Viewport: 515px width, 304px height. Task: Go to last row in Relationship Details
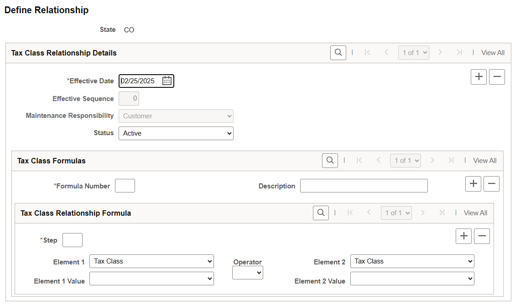[459, 52]
